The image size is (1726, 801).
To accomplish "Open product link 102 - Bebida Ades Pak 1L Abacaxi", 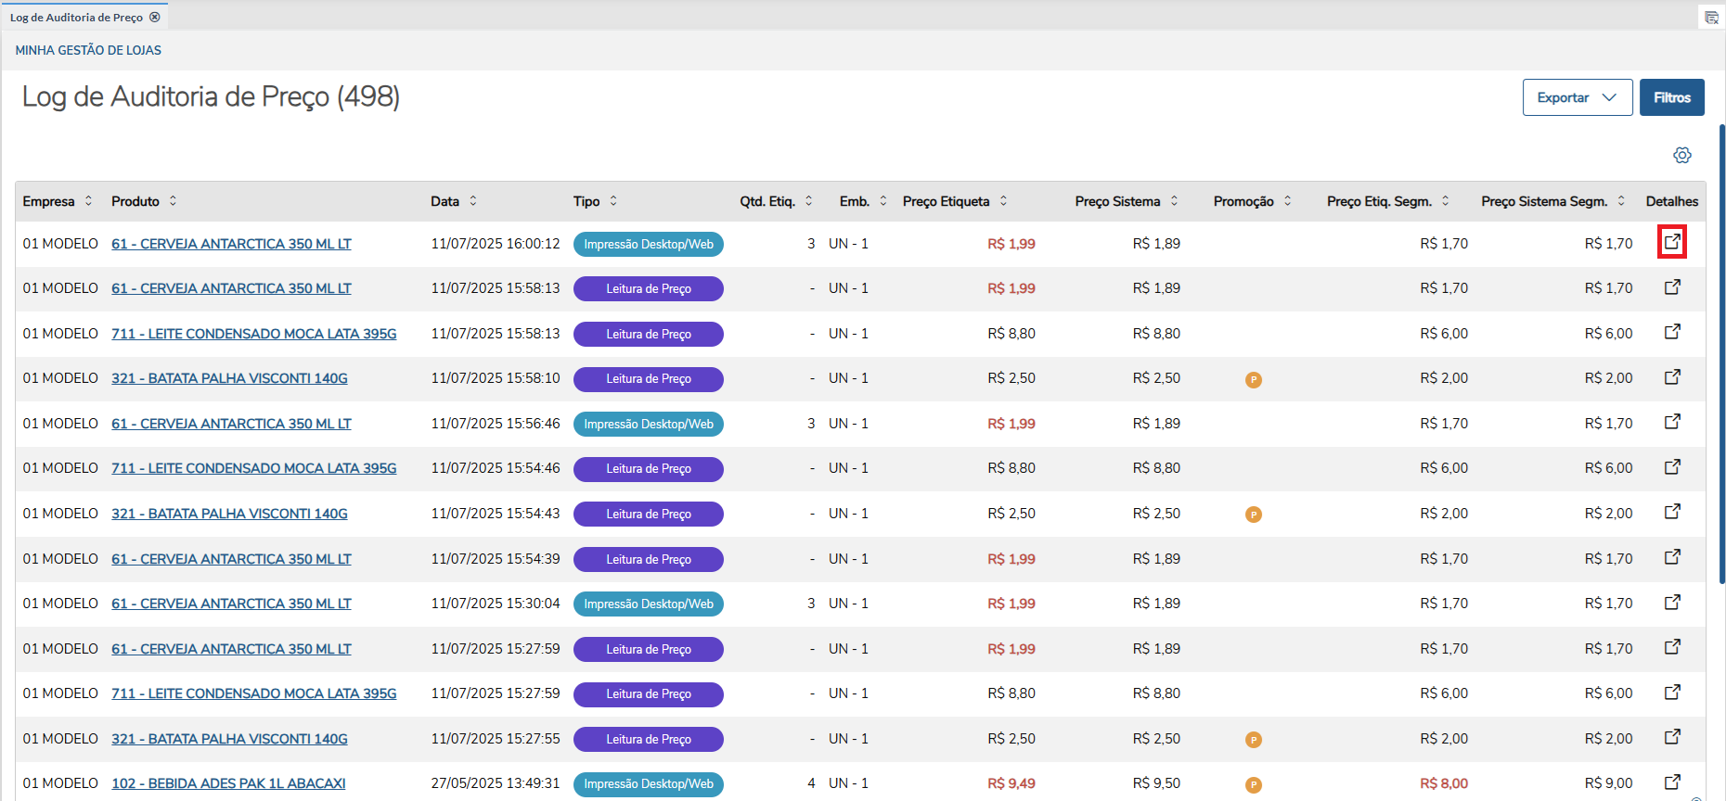I will pos(228,783).
